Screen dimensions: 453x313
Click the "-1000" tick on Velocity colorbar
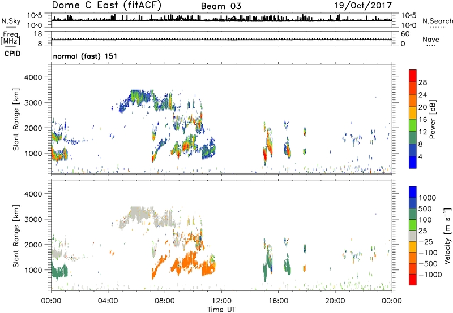click(x=430, y=275)
